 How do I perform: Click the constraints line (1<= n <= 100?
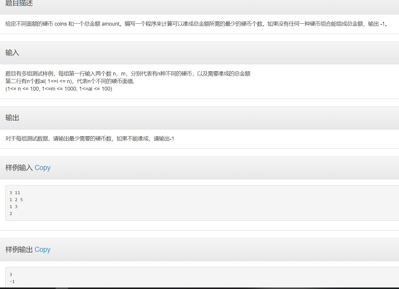click(x=59, y=89)
